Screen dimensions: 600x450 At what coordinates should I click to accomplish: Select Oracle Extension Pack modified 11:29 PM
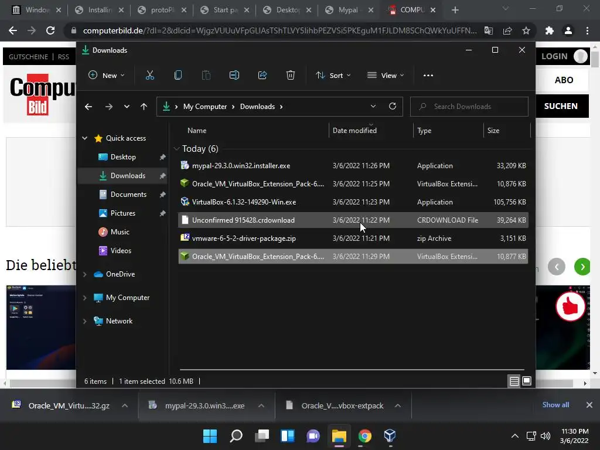(353, 257)
